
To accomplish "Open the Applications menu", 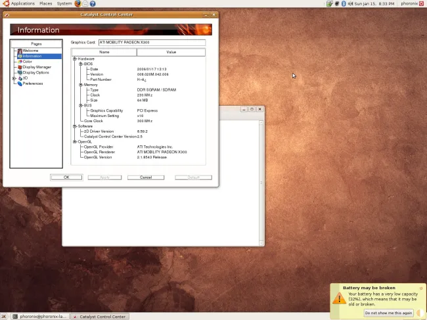I will tap(23, 3).
